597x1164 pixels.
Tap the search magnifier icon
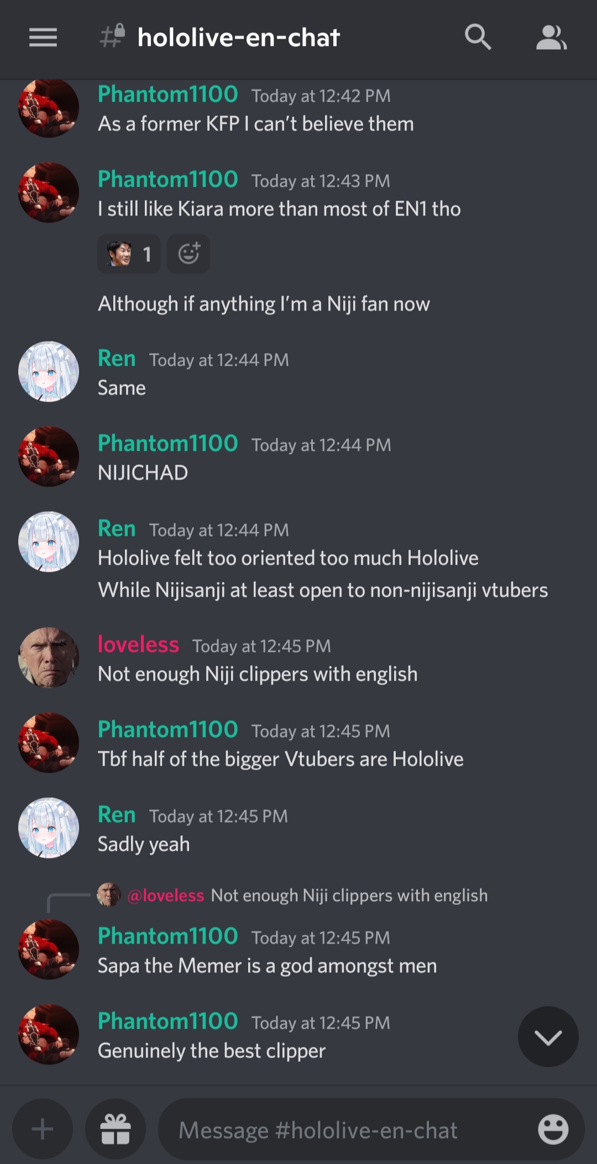(x=478, y=37)
